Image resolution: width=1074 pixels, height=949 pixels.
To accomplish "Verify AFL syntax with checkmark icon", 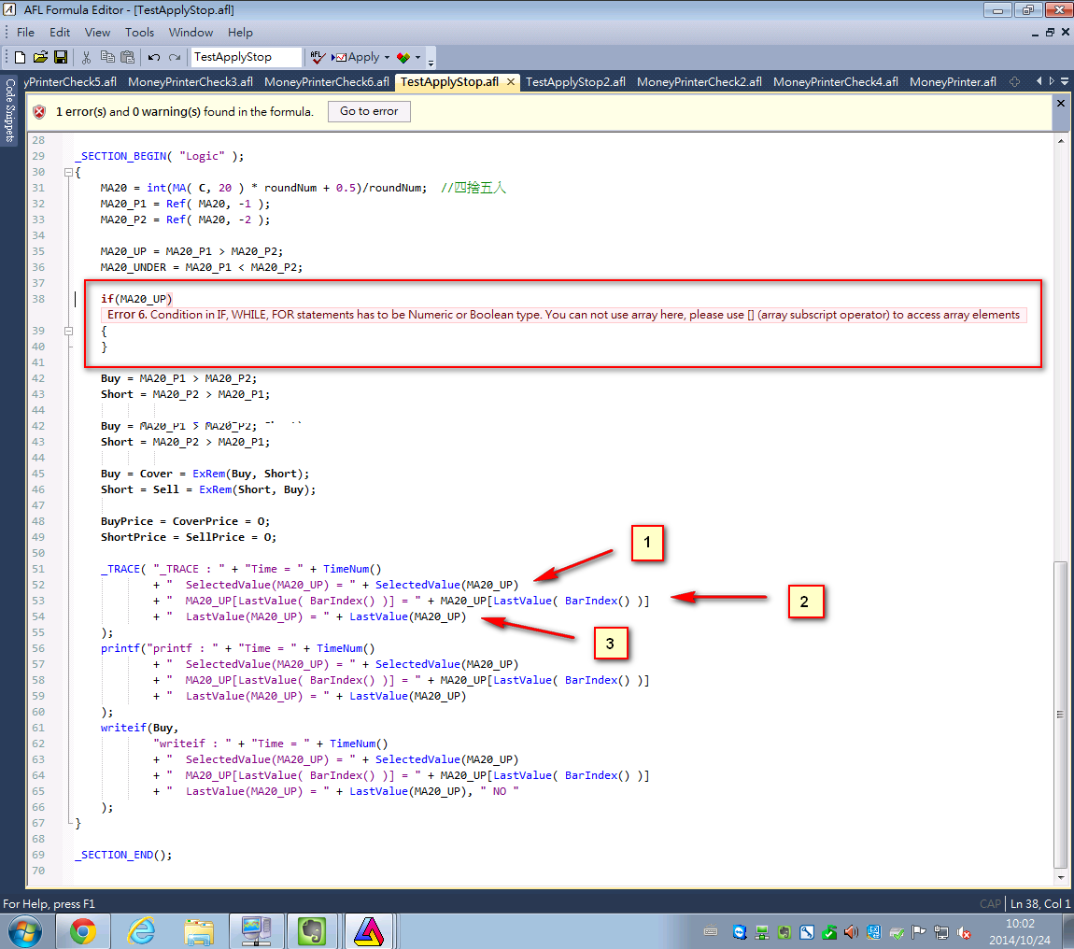I will pyautogui.click(x=318, y=58).
